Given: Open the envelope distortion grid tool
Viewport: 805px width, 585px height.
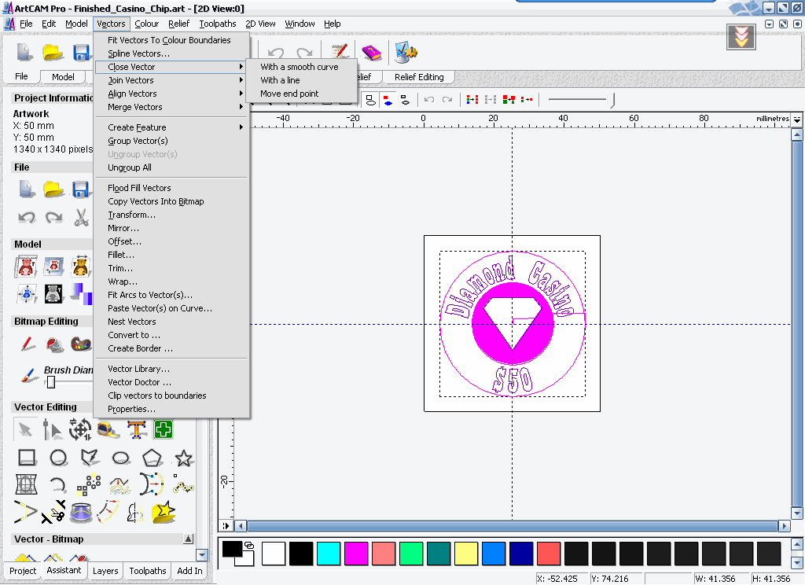Looking at the screenshot, I should tap(26, 484).
